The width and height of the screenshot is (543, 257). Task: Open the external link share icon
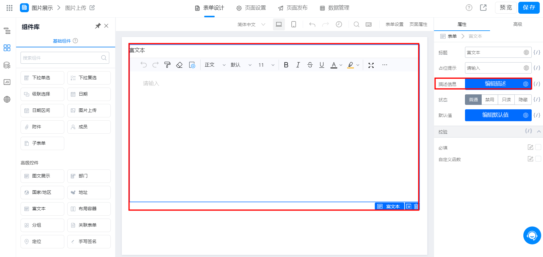(x=483, y=8)
